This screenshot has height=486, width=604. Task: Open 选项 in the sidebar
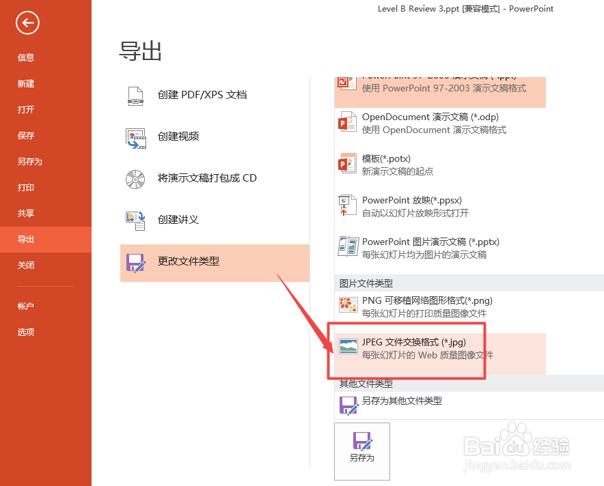26,332
